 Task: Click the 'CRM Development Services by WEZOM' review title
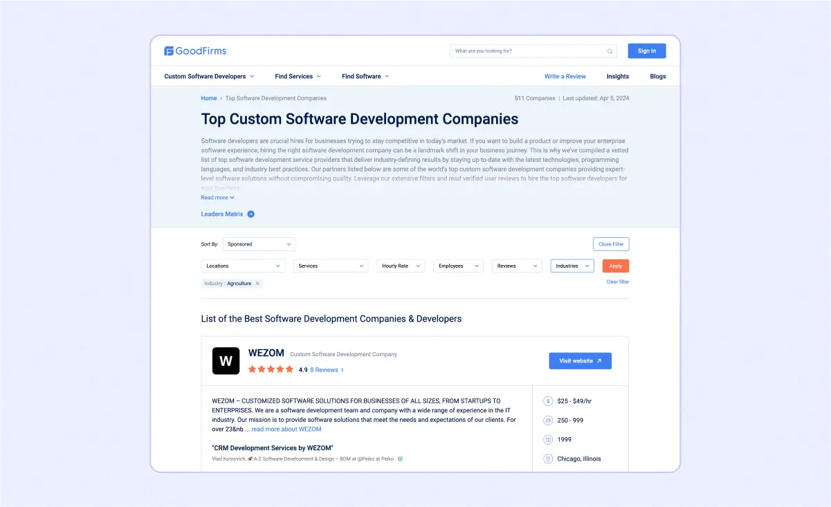click(273, 448)
